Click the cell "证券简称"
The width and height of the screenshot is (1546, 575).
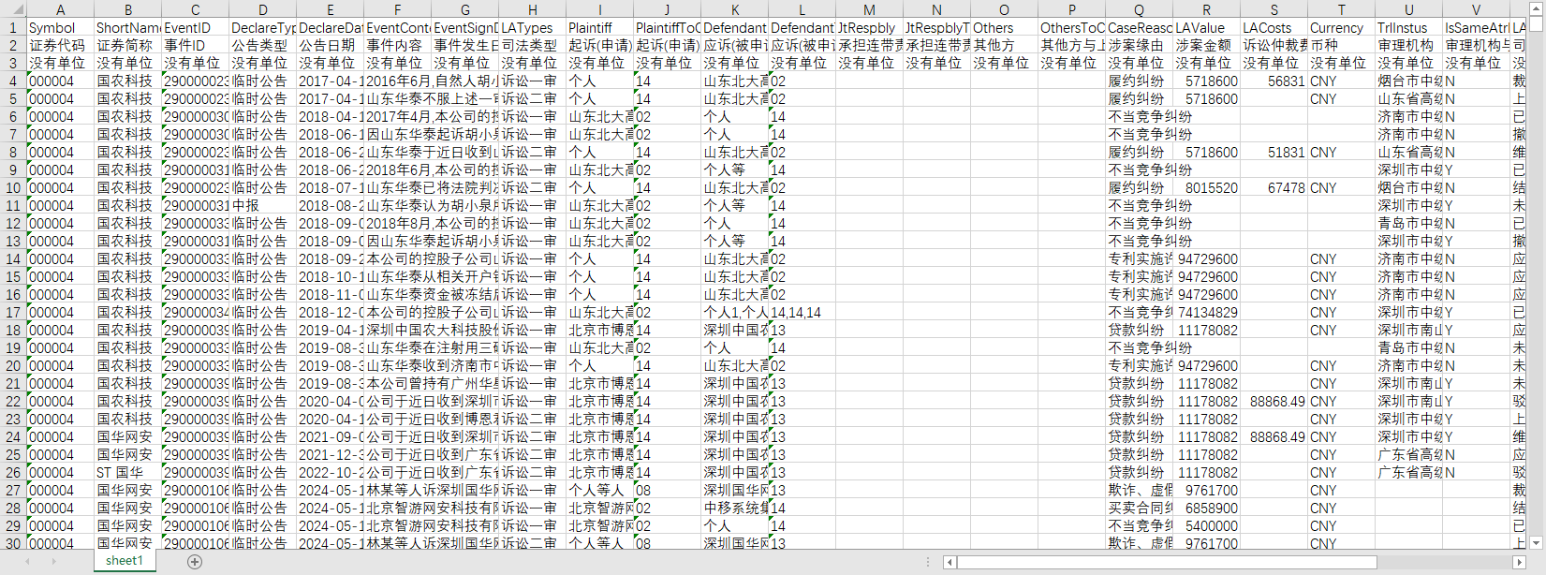click(x=127, y=46)
